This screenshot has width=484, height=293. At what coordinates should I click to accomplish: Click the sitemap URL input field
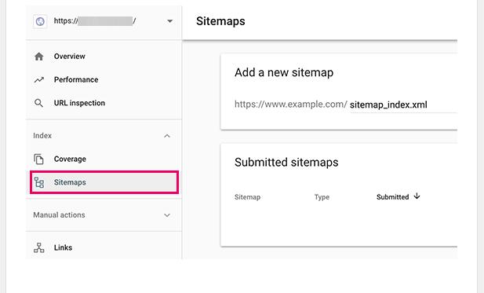(x=403, y=104)
